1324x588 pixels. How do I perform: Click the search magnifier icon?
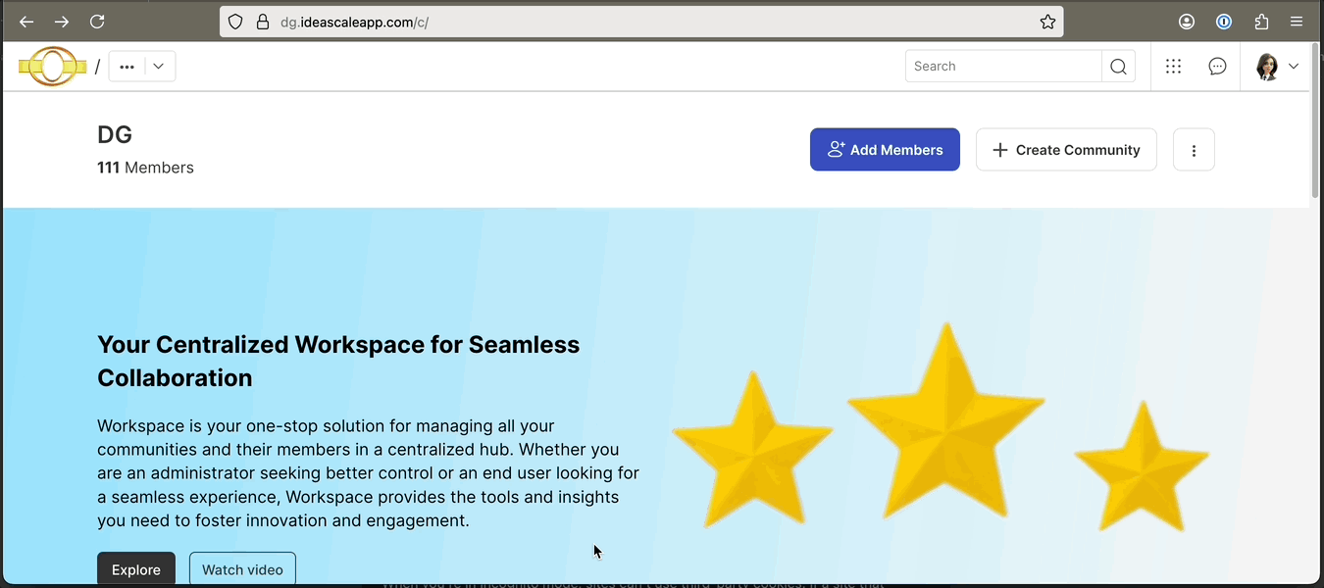[1118, 67]
